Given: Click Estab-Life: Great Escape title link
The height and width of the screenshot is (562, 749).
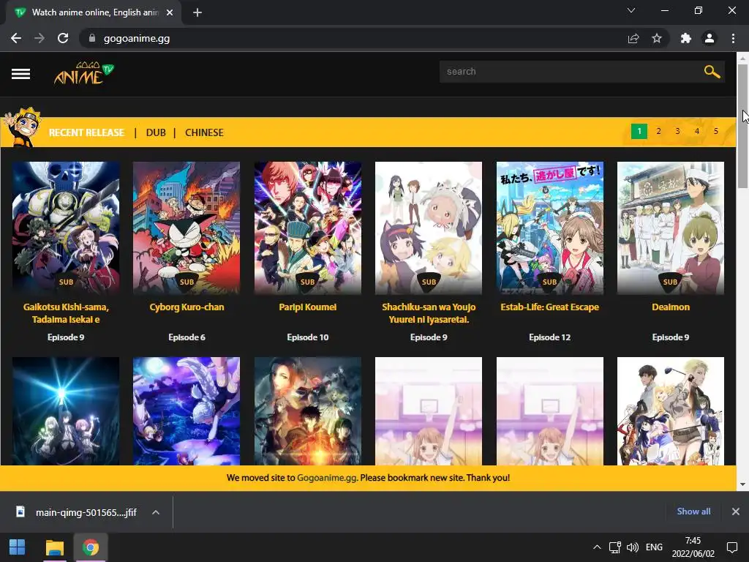Looking at the screenshot, I should (550, 307).
